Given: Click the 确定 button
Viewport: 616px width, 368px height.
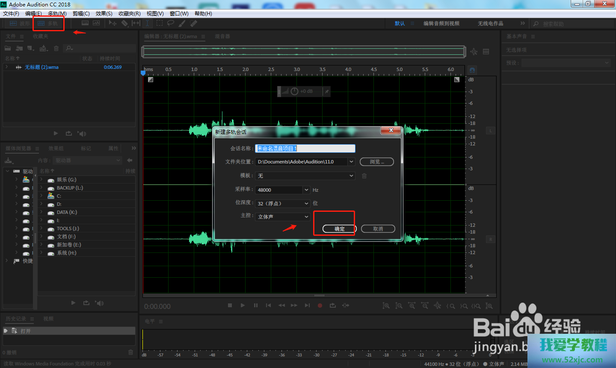Looking at the screenshot, I should [339, 229].
